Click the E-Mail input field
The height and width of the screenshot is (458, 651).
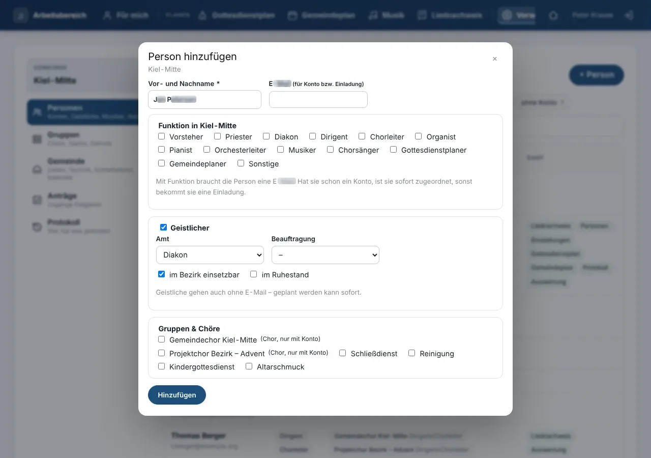point(318,100)
